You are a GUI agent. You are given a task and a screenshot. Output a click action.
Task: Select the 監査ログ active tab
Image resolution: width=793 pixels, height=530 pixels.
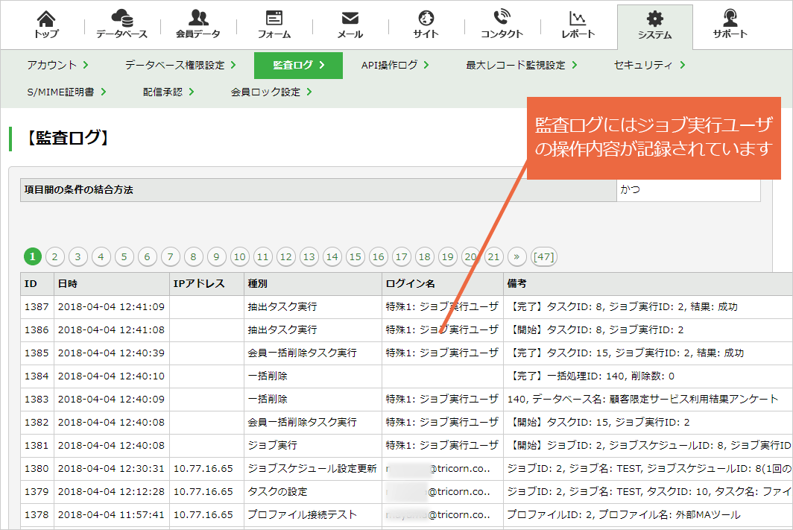pyautogui.click(x=298, y=66)
